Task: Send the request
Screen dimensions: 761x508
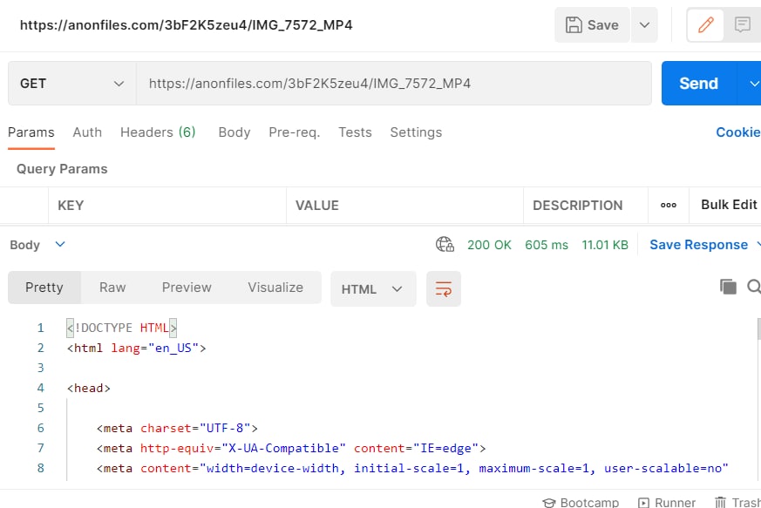Action: (699, 84)
